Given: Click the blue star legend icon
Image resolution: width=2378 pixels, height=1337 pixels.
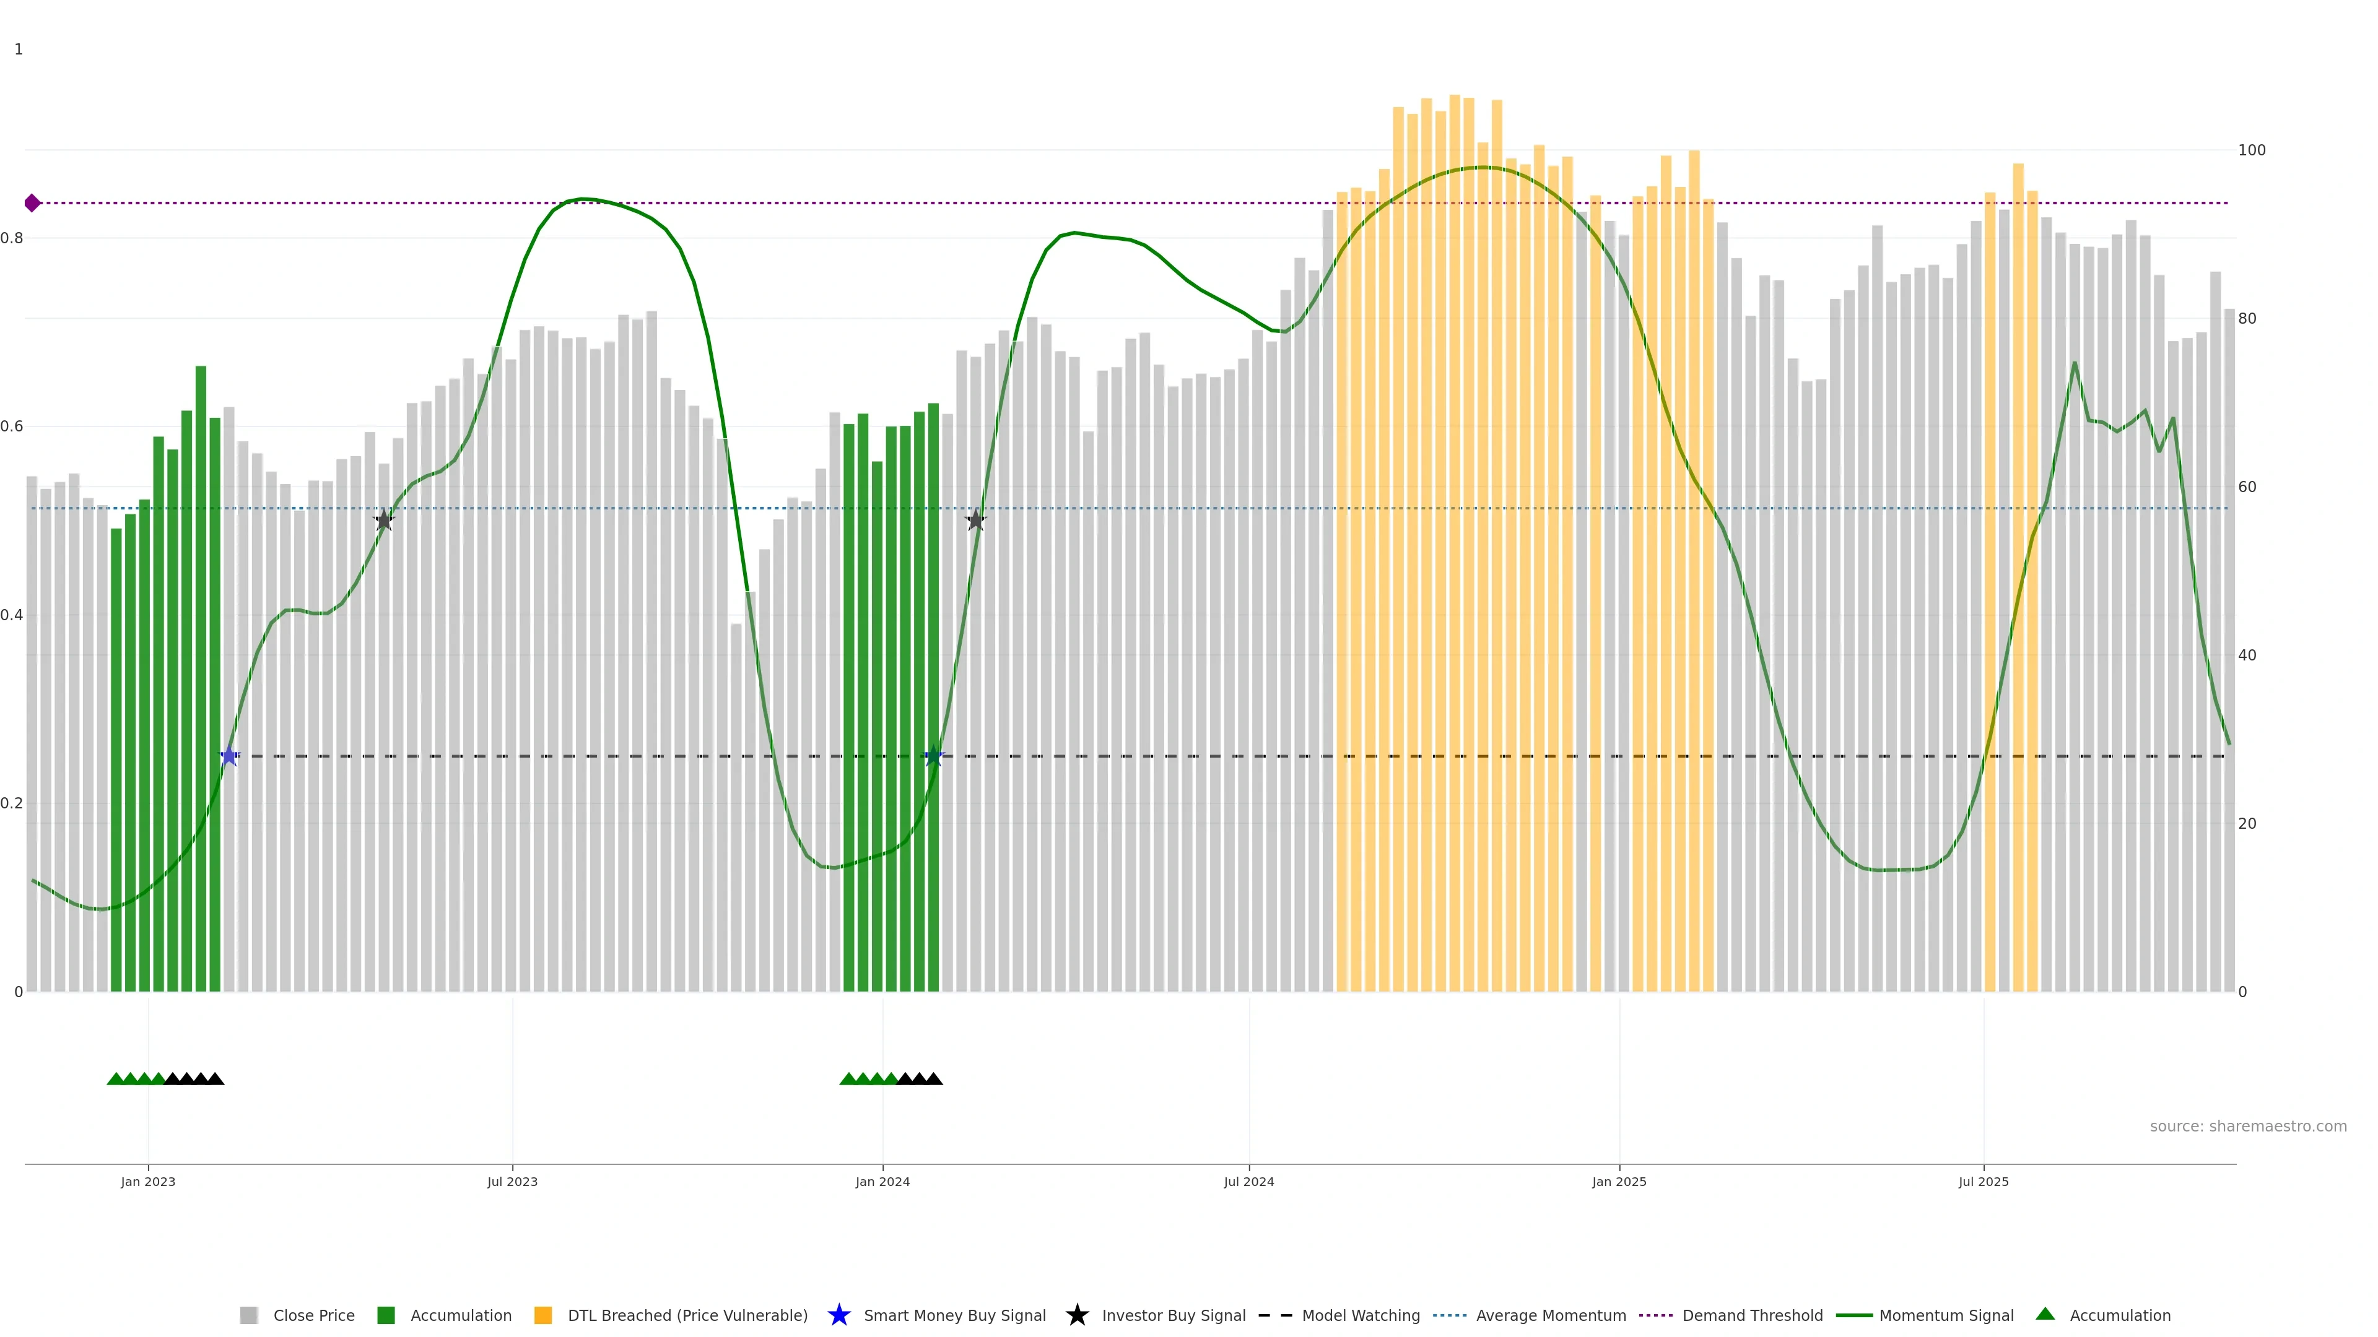Looking at the screenshot, I should (x=838, y=1315).
